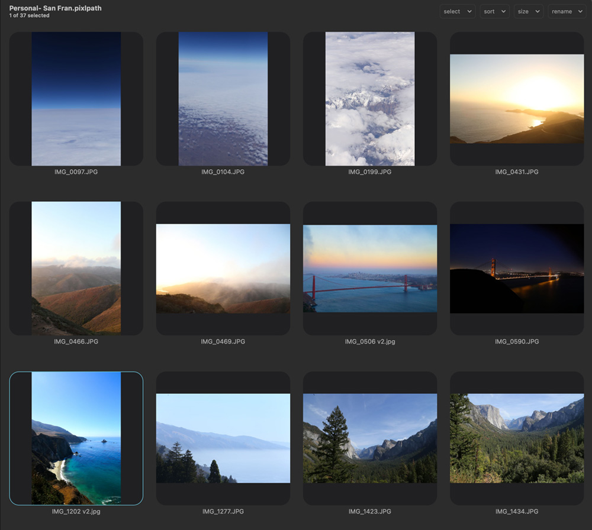Open the select dropdown
Image resolution: width=592 pixels, height=530 pixels.
[457, 11]
